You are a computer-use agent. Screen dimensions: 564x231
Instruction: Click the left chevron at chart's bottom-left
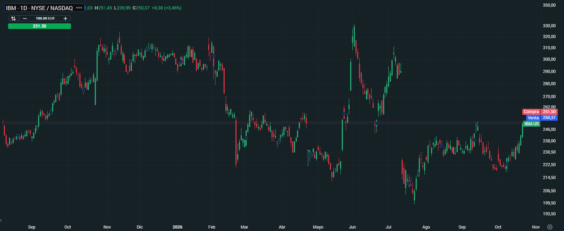[1, 220]
